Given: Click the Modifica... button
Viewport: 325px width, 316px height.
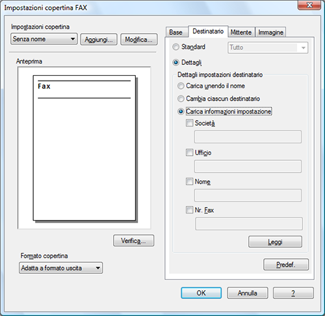Looking at the screenshot, I should tap(139, 40).
